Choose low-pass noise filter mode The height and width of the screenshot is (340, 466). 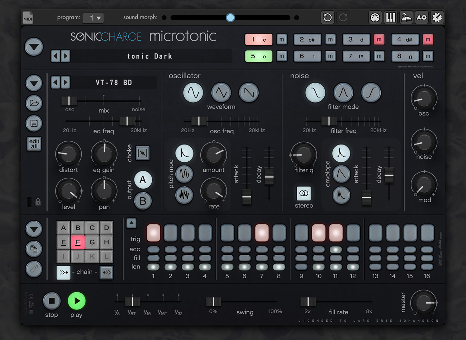(x=315, y=93)
